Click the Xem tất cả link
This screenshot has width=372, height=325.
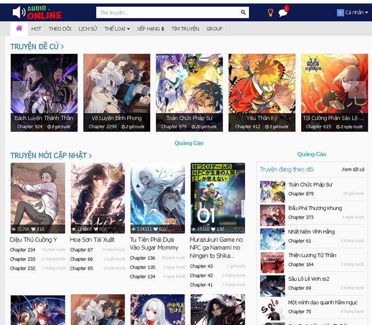(353, 169)
